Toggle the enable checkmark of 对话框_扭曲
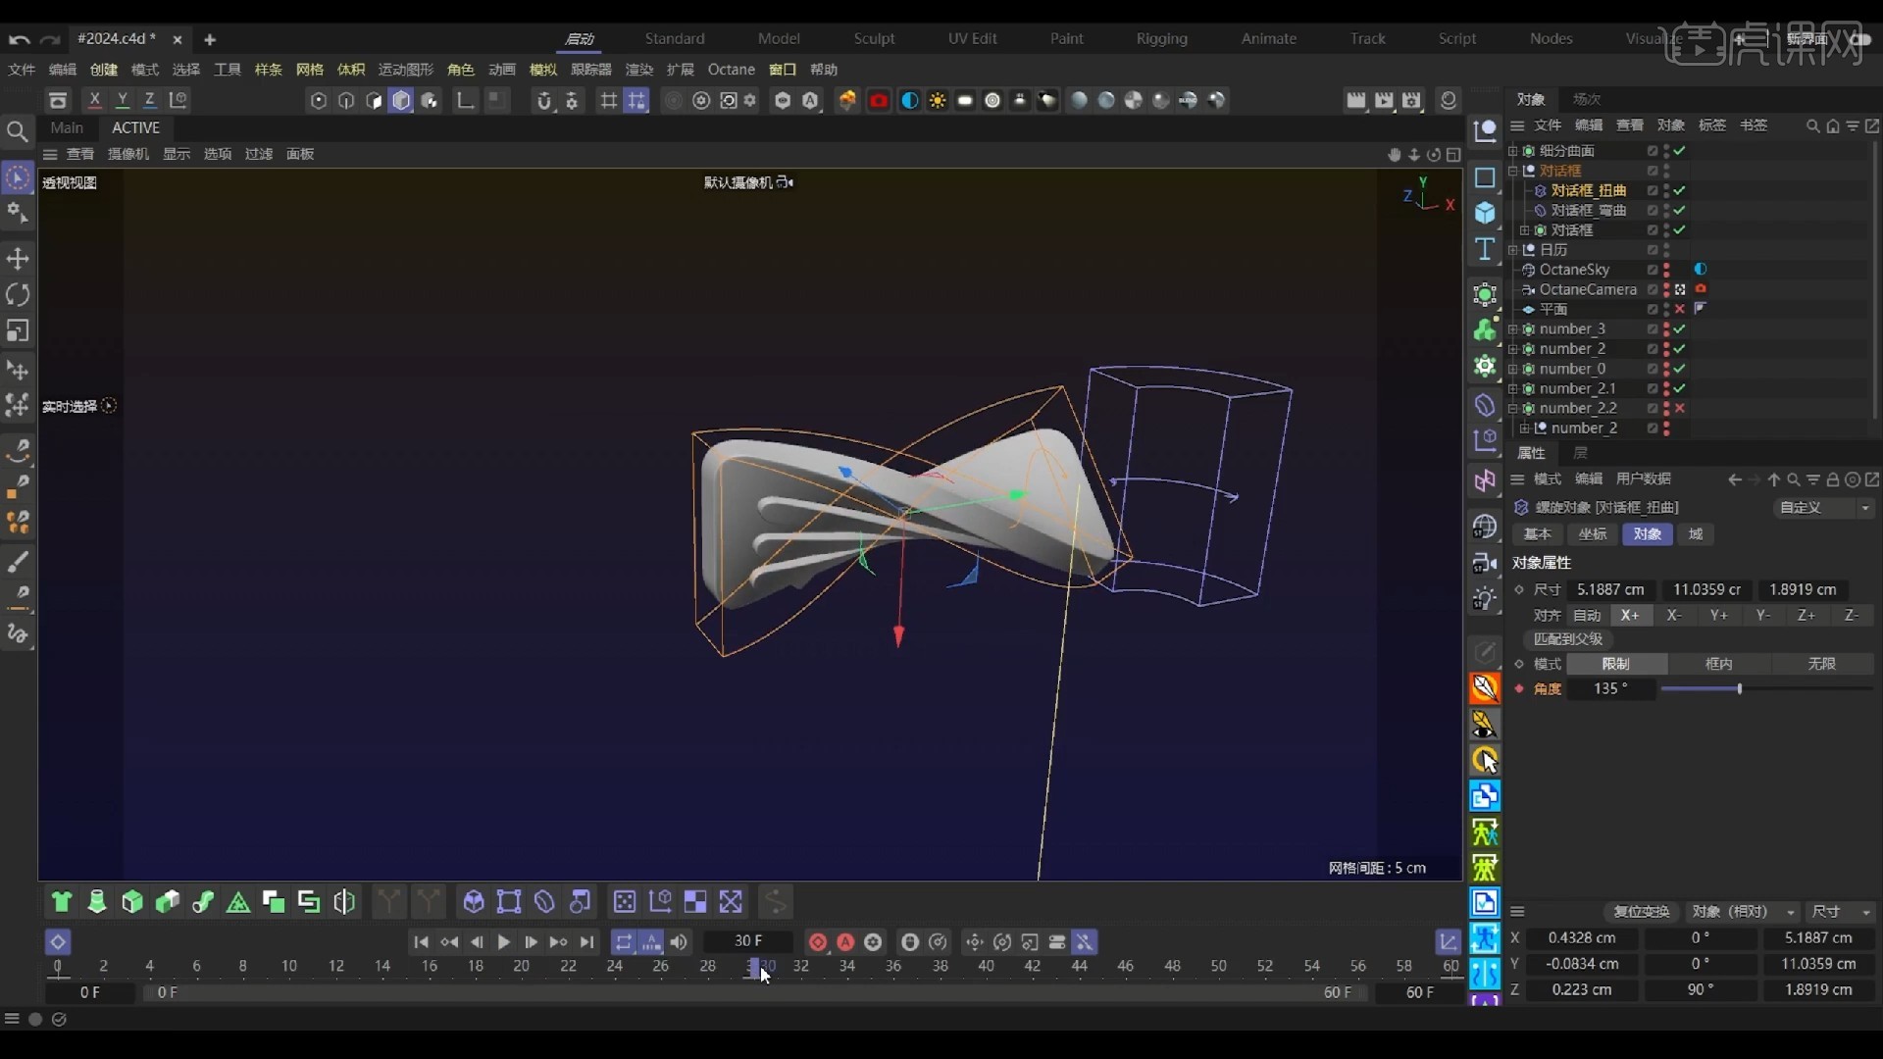The image size is (1883, 1059). click(1680, 190)
